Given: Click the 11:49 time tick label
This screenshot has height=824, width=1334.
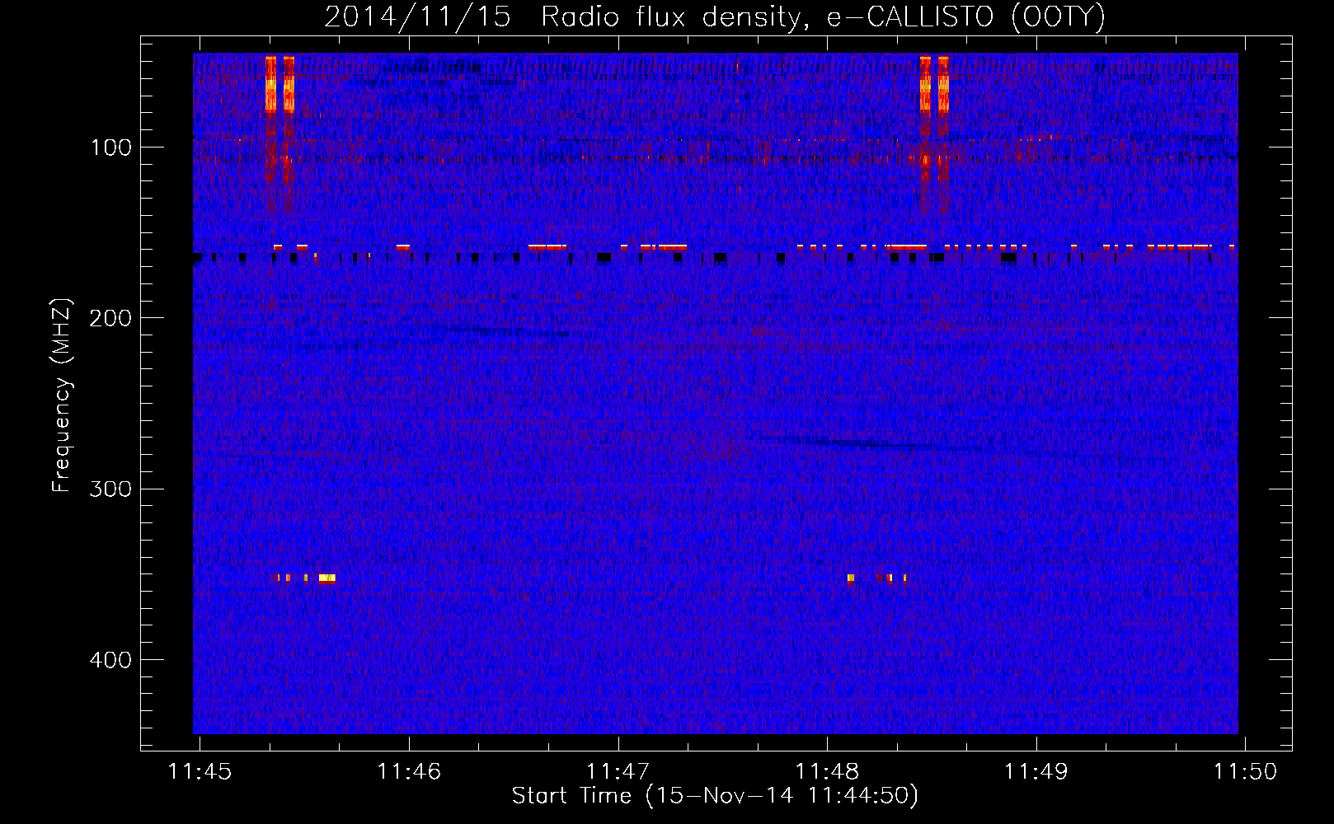Looking at the screenshot, I should [x=1036, y=771].
